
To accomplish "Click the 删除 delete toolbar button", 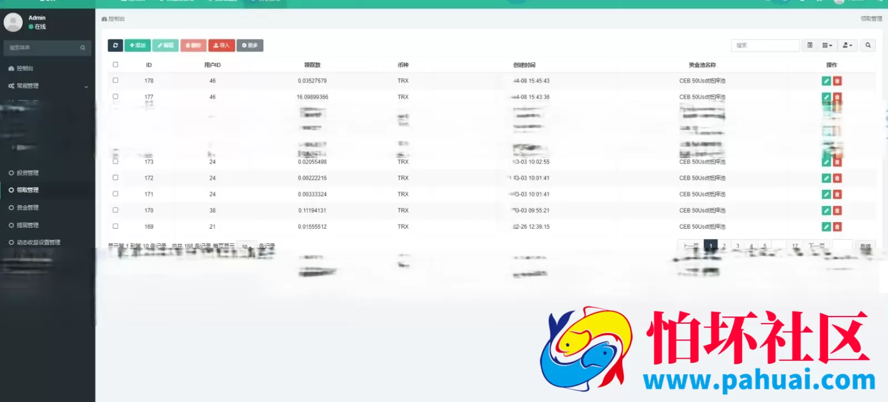I will pos(193,46).
